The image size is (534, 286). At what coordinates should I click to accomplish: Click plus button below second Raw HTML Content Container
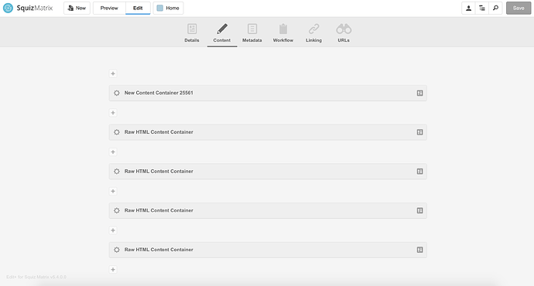(113, 191)
